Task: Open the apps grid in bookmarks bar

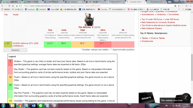Action: (x=2, y=9)
